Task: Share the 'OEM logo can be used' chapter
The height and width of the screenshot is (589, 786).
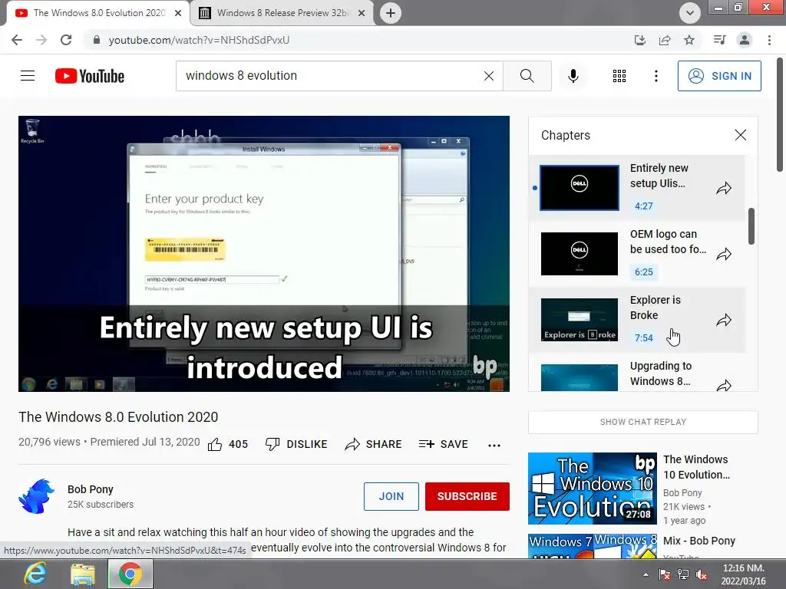Action: [723, 255]
